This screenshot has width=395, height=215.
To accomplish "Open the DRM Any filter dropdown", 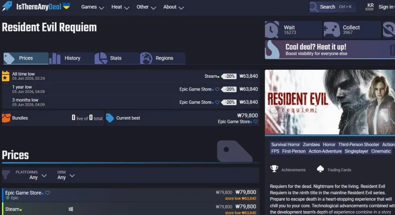I will click(x=66, y=175).
